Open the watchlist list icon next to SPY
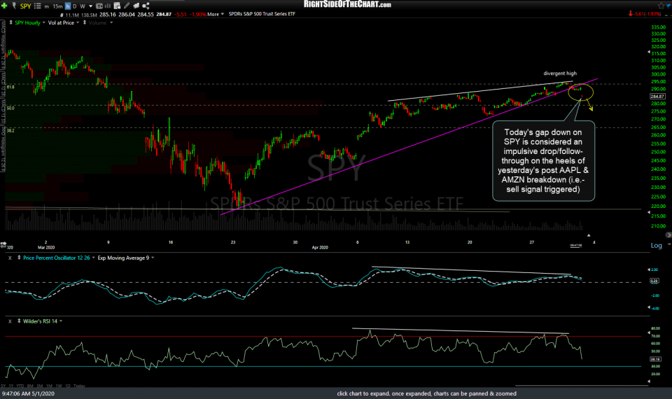The image size is (672, 399). point(37,6)
